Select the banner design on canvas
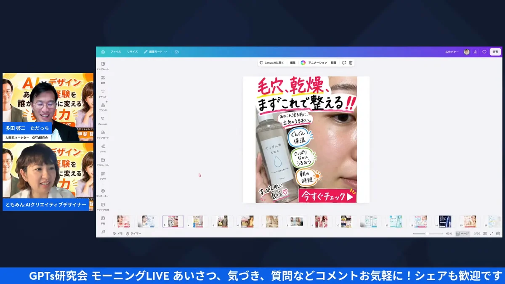 pyautogui.click(x=306, y=140)
